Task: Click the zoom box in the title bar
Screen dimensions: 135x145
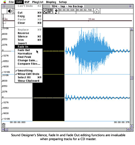Action: [130, 6]
